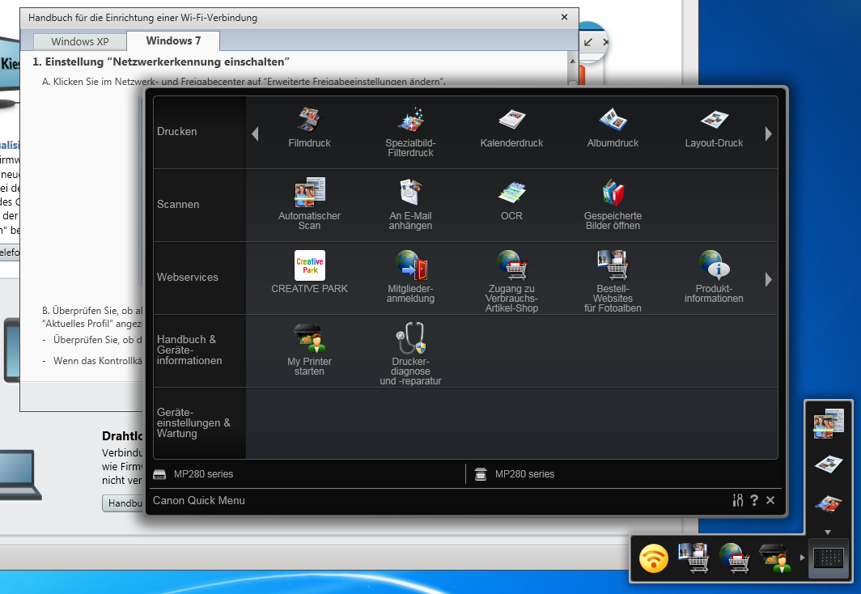The height and width of the screenshot is (594, 861).
Task: Open Mitgliederanmeldung
Action: pos(410,276)
